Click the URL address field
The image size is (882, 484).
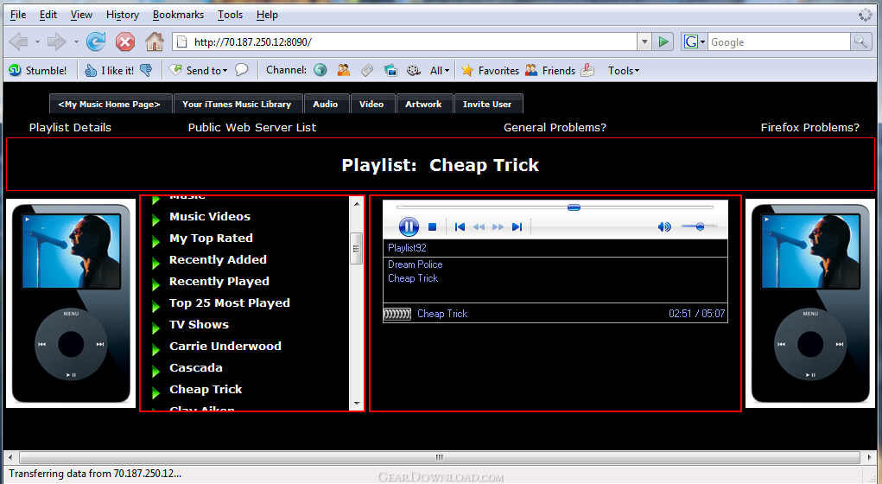click(414, 41)
